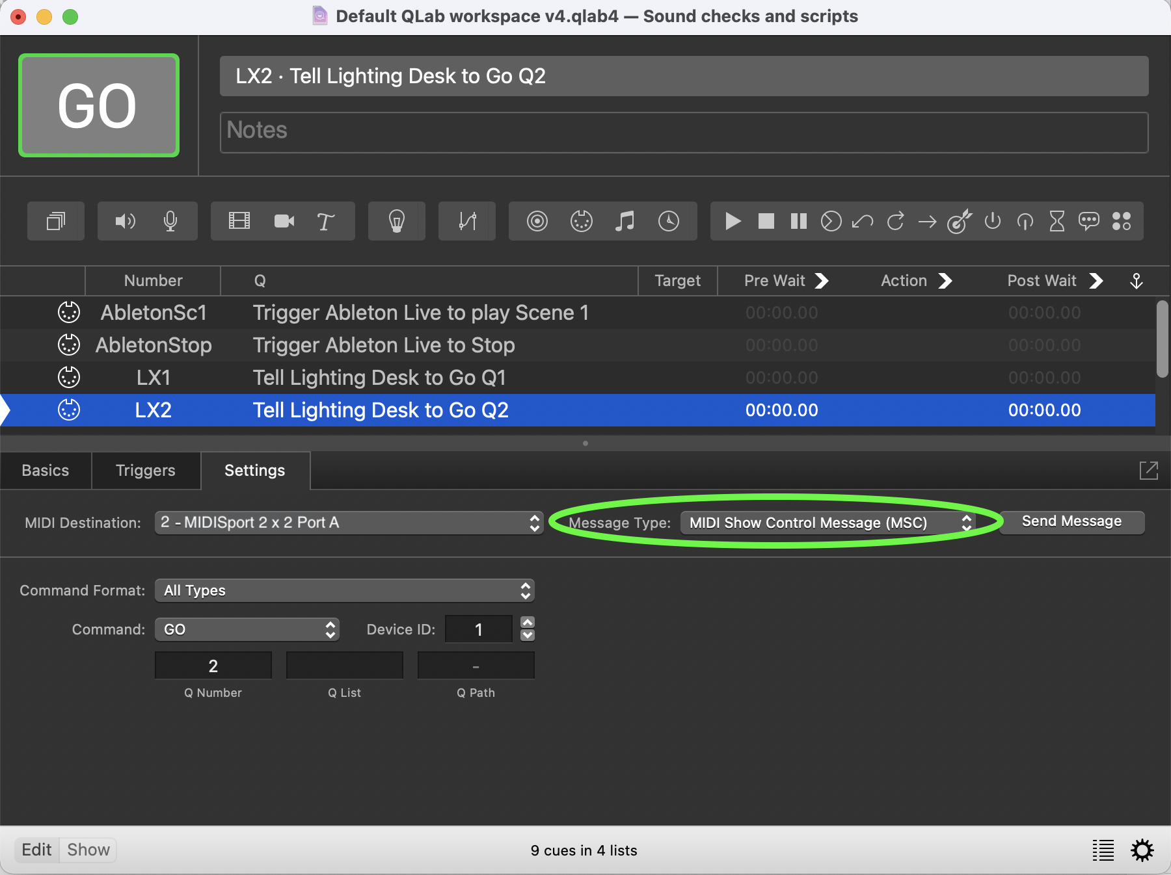The image size is (1171, 875).
Task: Open the MIDI Destination dropdown
Action: click(349, 522)
